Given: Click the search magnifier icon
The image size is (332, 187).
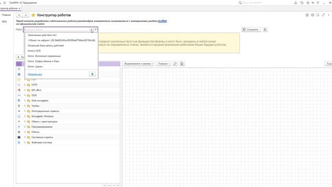Looking at the screenshot, I should (240, 3).
